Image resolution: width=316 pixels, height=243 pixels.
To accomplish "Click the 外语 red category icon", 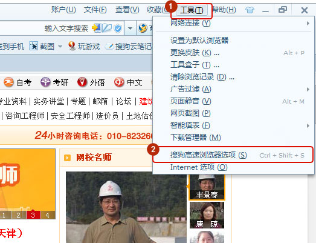I will 82,82.
